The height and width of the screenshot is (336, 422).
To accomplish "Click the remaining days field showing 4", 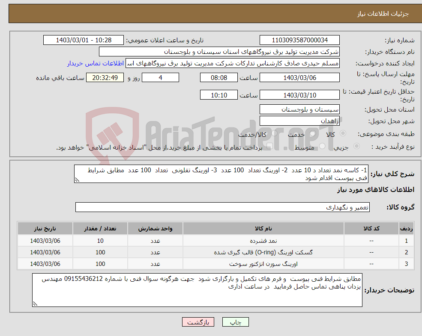I will [x=160, y=78].
